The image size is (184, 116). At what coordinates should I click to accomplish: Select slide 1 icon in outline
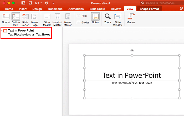[x=5, y=31]
